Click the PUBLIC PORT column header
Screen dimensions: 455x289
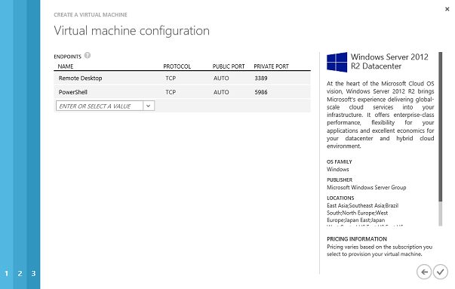tap(229, 66)
